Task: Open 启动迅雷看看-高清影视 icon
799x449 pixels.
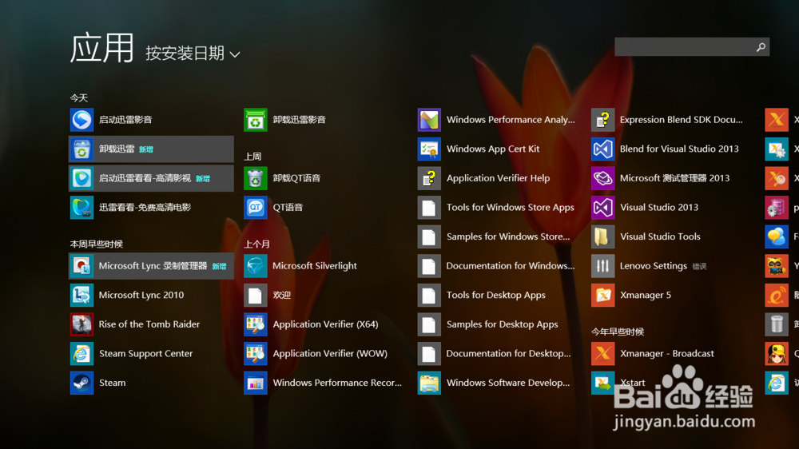Action: (81, 178)
